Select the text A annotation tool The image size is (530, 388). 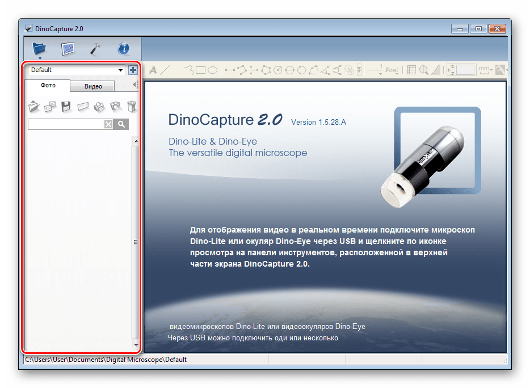click(x=153, y=70)
